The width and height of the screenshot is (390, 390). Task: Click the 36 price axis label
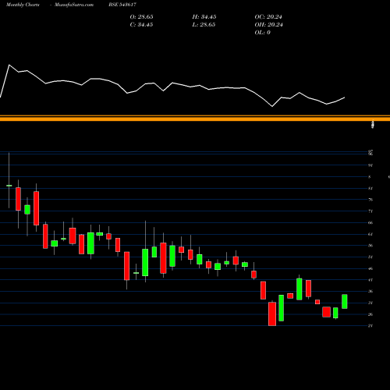370,291
